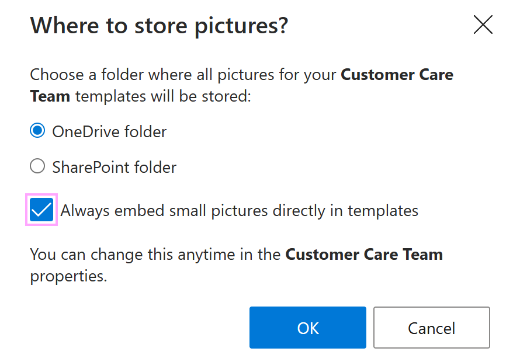Click the SharePoint folder label text
Viewport: 520px width, 362px height.
tap(114, 167)
